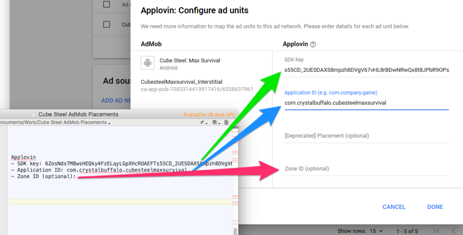Click the DONE button

[x=435, y=207]
